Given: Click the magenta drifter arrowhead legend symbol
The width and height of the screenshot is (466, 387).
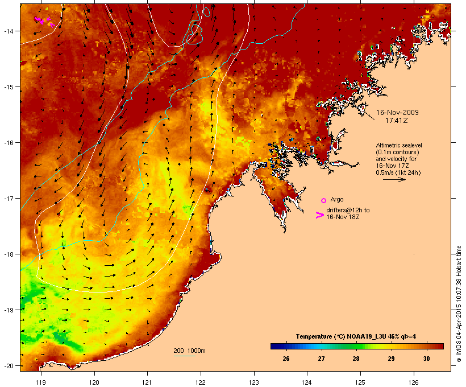Looking at the screenshot, I should coord(320,215).
